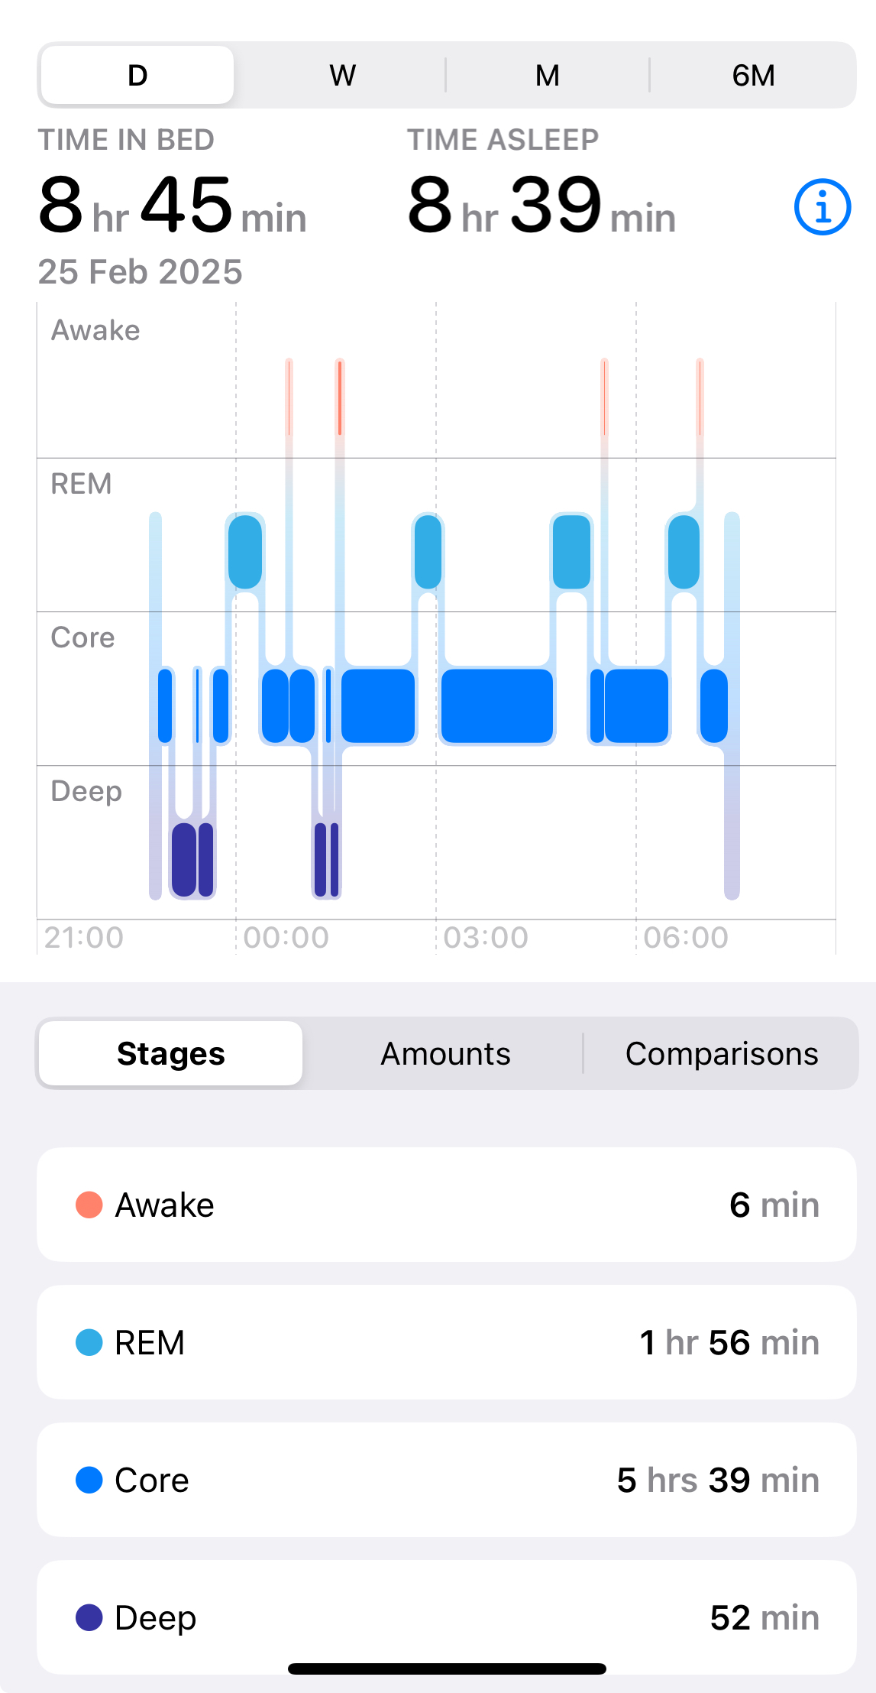
Task: Tap the blue Core color dot
Action: pos(89,1480)
